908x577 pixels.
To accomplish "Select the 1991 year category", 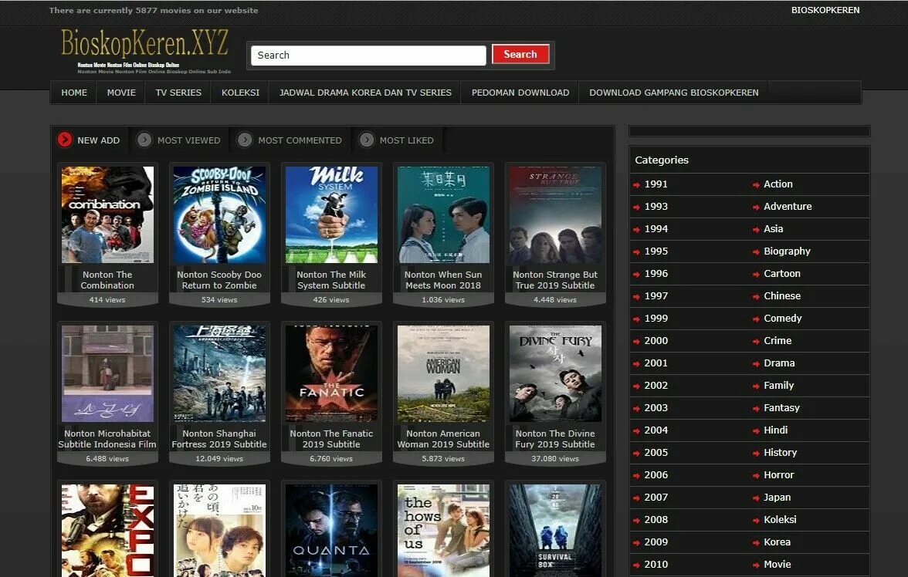I will tap(656, 184).
